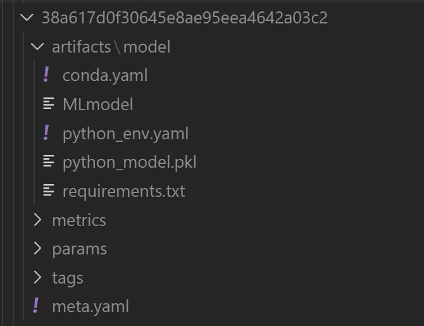Expand the tags folder arrow

point(37,277)
